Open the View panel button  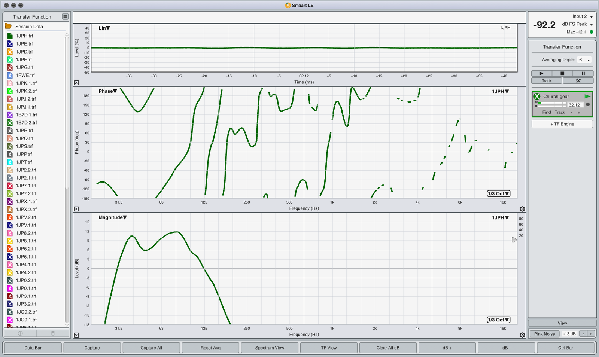[x=562, y=323]
